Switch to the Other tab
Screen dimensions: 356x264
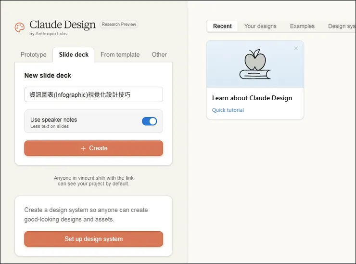coord(159,55)
